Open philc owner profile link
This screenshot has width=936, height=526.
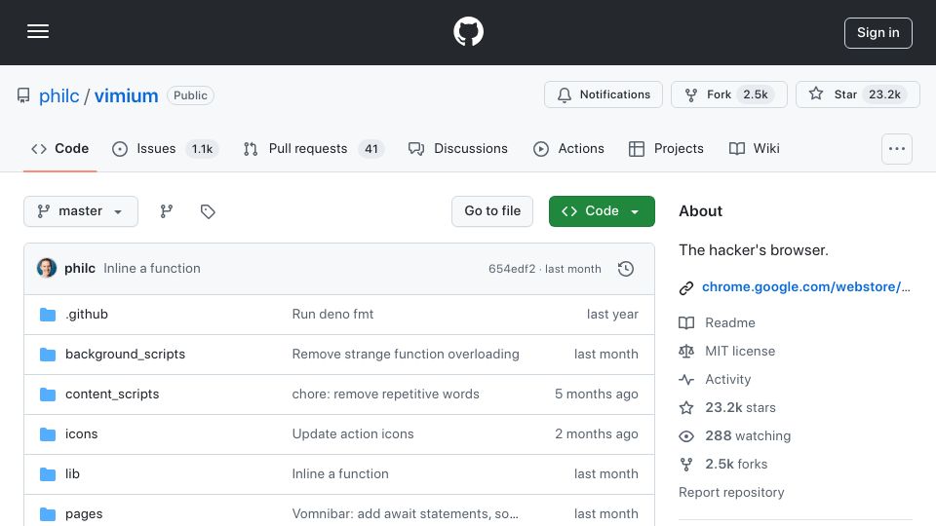(x=59, y=95)
